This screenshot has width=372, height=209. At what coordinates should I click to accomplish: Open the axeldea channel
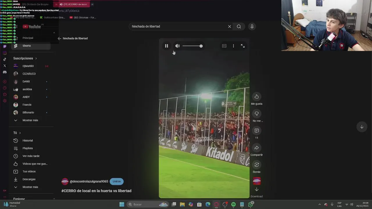pyautogui.click(x=31, y=89)
